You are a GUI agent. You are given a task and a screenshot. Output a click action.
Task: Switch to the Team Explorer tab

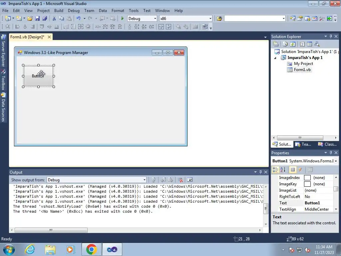point(303,144)
